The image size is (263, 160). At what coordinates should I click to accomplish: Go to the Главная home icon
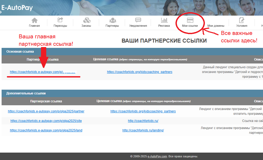34,20
